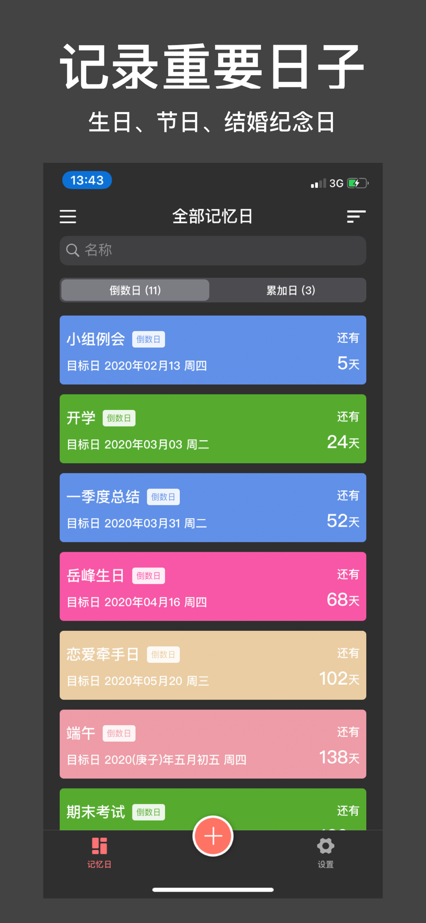426x923 pixels.
Task: Switch to 倒数日 (11) segment
Action: coord(135,290)
